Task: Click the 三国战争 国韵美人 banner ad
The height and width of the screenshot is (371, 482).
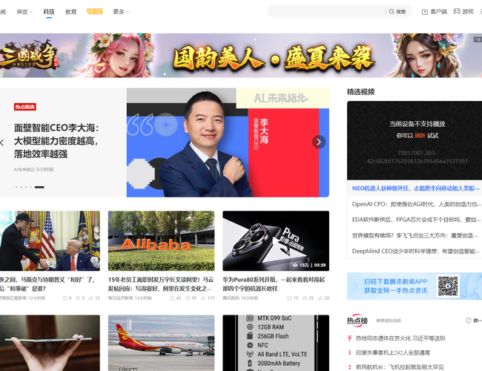Action: tap(241, 56)
